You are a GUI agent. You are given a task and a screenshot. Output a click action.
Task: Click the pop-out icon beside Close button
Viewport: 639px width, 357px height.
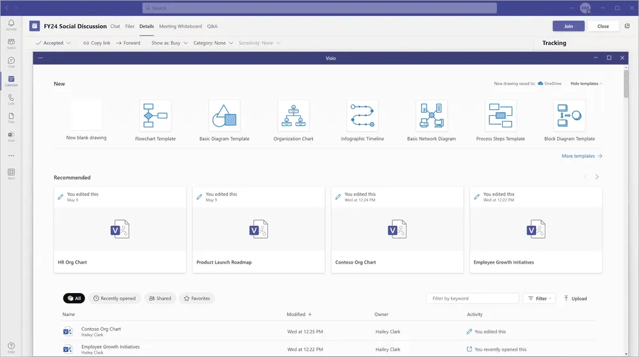tap(627, 26)
